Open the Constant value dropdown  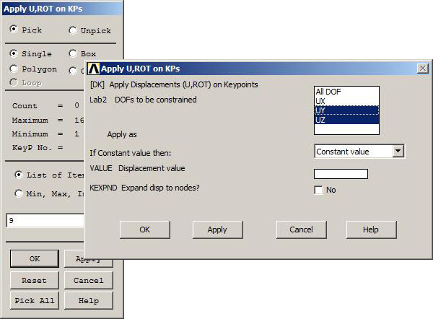[398, 152]
